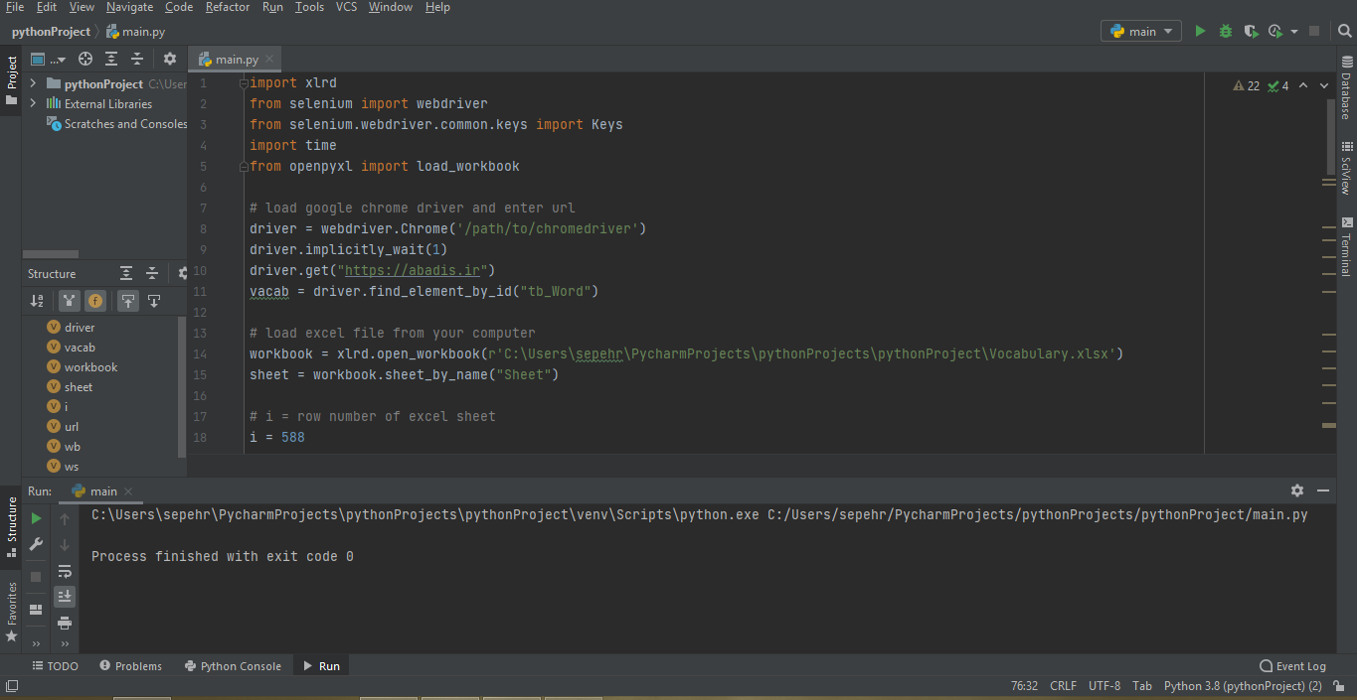Click the Structure panel vertical scrollbar
This screenshot has height=700, width=1357.
[x=181, y=385]
